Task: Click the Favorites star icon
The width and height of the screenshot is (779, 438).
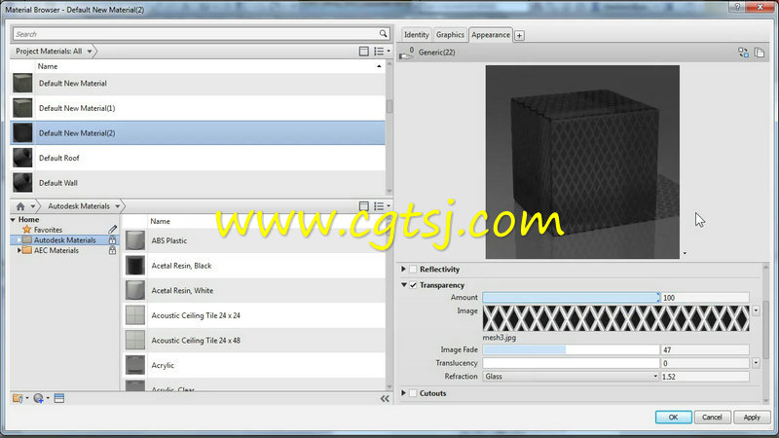Action: point(27,230)
